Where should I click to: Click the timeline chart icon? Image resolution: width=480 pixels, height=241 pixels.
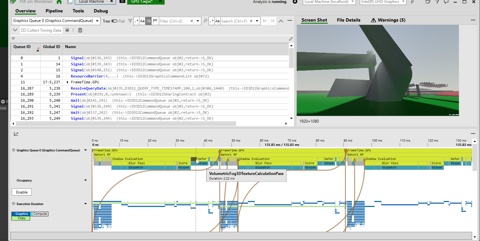16,133
